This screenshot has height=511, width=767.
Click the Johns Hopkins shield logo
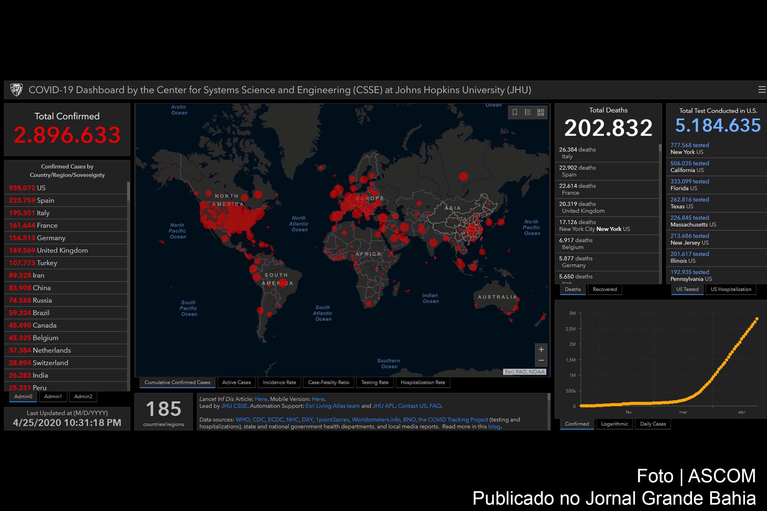tap(16, 90)
